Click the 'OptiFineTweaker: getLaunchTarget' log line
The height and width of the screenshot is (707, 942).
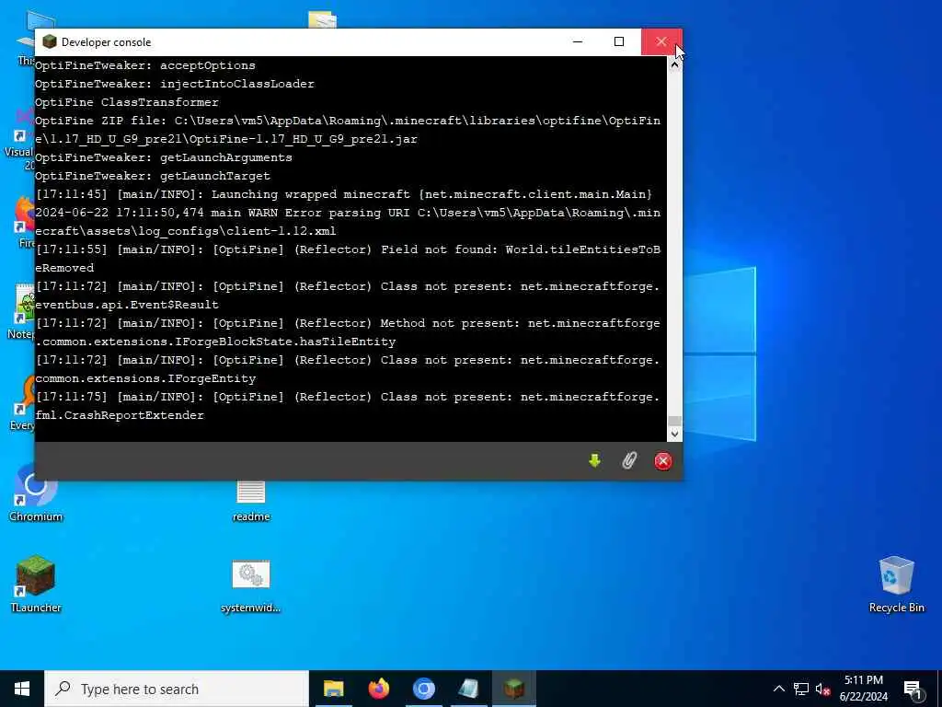click(153, 176)
